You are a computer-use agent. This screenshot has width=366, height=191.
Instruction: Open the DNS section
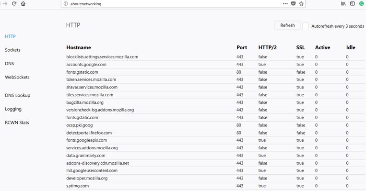click(x=9, y=64)
